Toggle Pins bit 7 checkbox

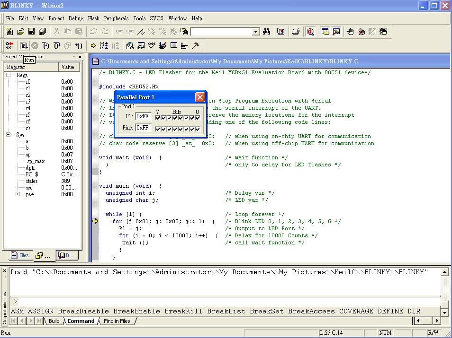pos(158,129)
